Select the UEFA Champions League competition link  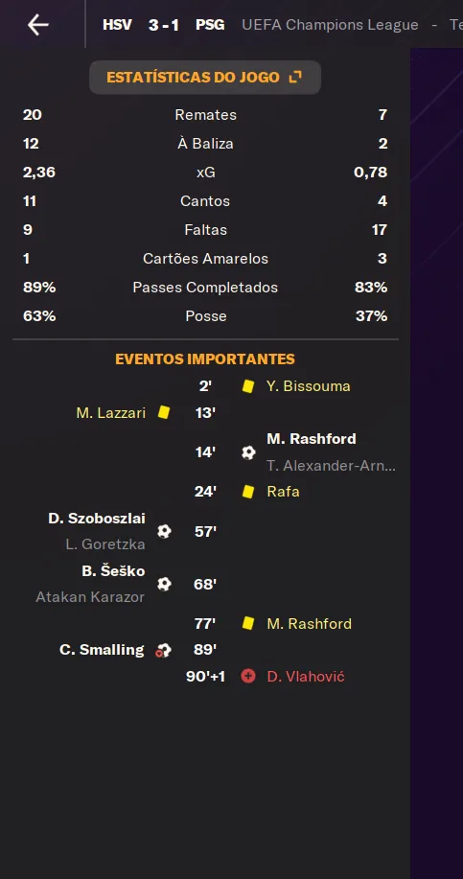coord(330,25)
